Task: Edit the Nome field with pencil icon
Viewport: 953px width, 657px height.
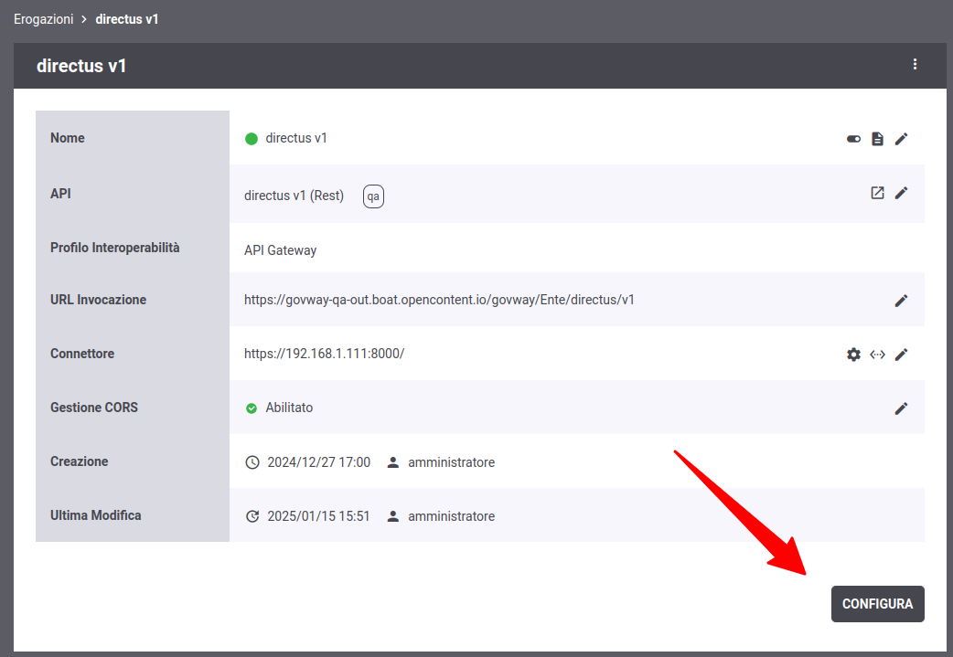Action: pos(901,139)
